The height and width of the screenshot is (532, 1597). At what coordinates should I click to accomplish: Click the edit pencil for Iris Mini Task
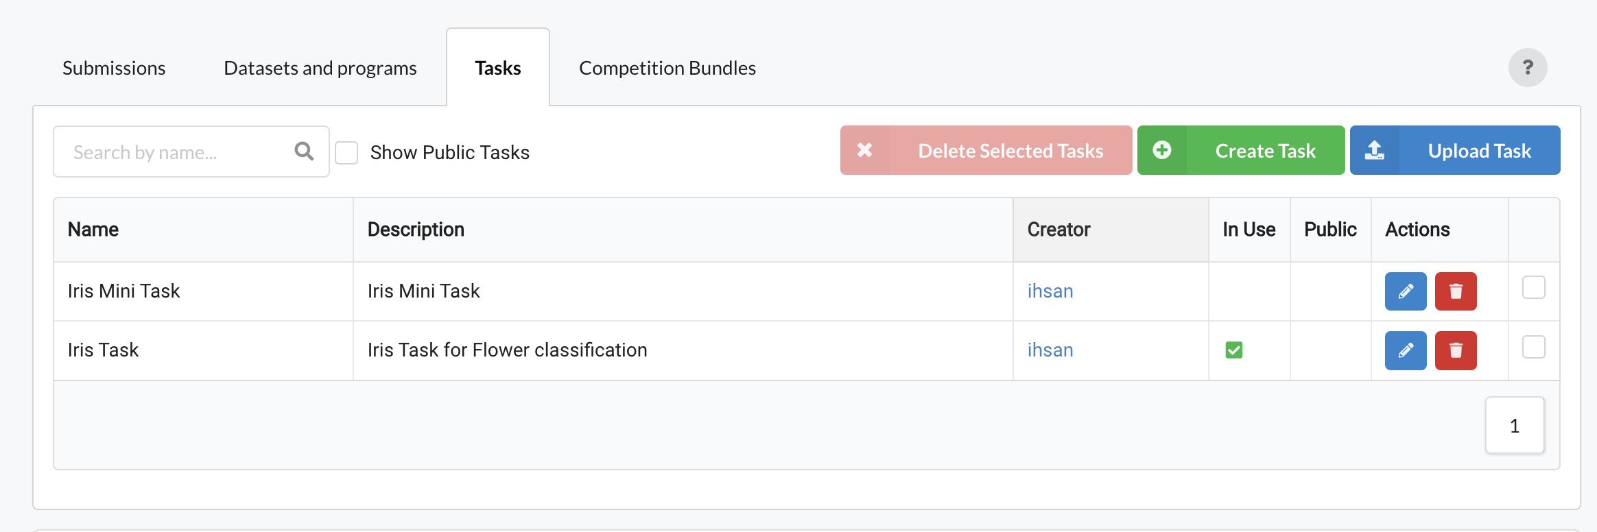coord(1406,291)
